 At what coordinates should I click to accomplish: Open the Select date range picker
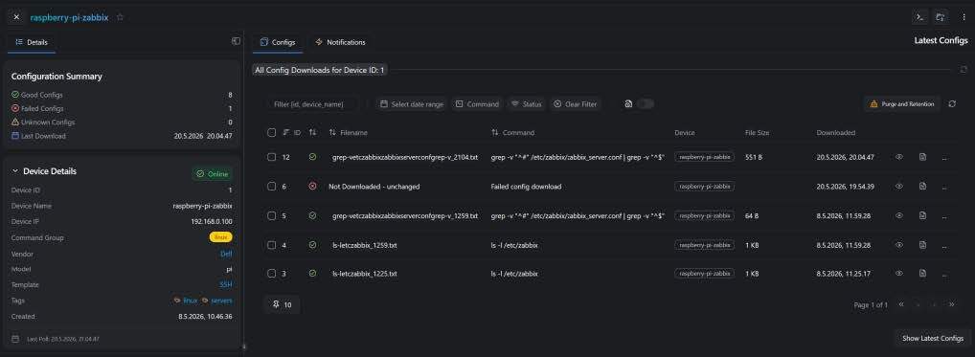coord(411,104)
